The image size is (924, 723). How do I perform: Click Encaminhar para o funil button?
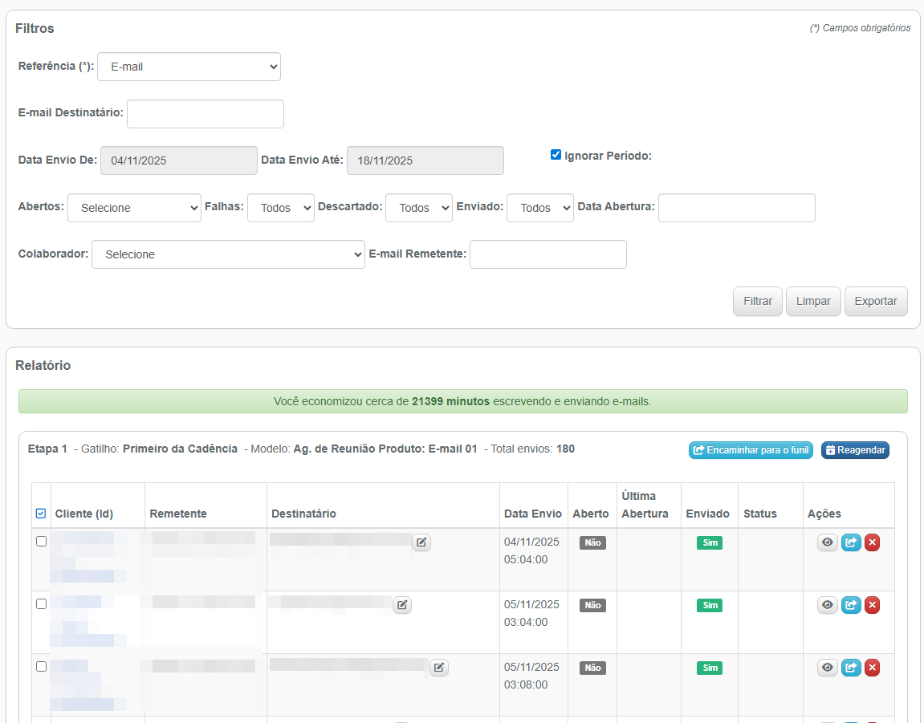click(751, 450)
